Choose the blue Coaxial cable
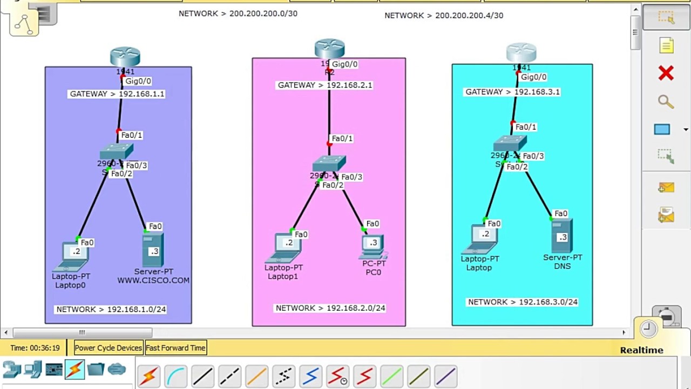The image size is (691, 389). (310, 376)
